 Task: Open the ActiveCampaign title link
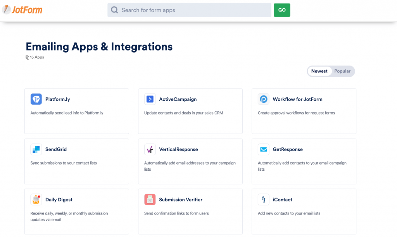point(178,99)
